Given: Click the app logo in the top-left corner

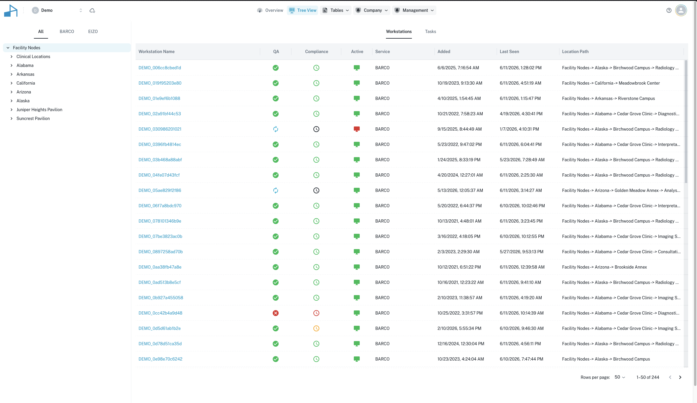Looking at the screenshot, I should click(11, 11).
